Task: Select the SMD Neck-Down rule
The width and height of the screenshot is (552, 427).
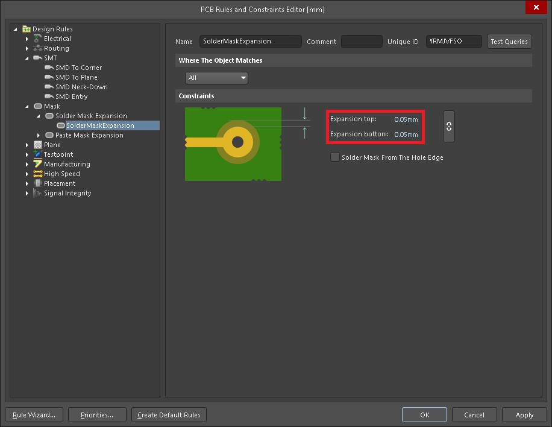Action: (x=81, y=87)
